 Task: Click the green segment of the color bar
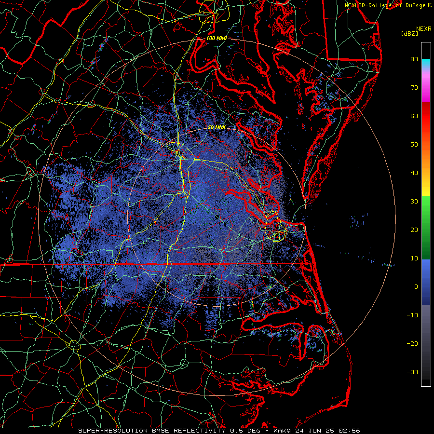coord(426,228)
